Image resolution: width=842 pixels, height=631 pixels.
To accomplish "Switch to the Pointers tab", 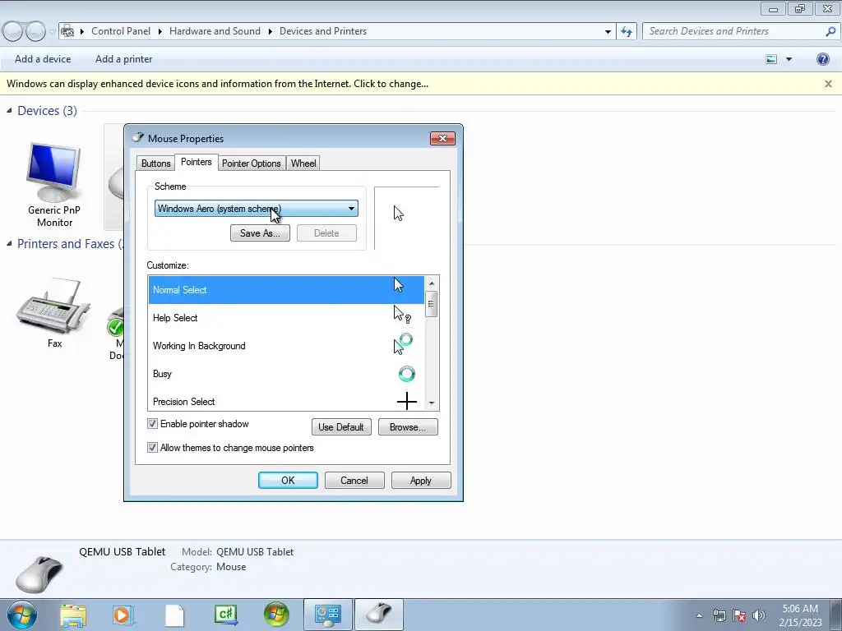I will tap(196, 162).
